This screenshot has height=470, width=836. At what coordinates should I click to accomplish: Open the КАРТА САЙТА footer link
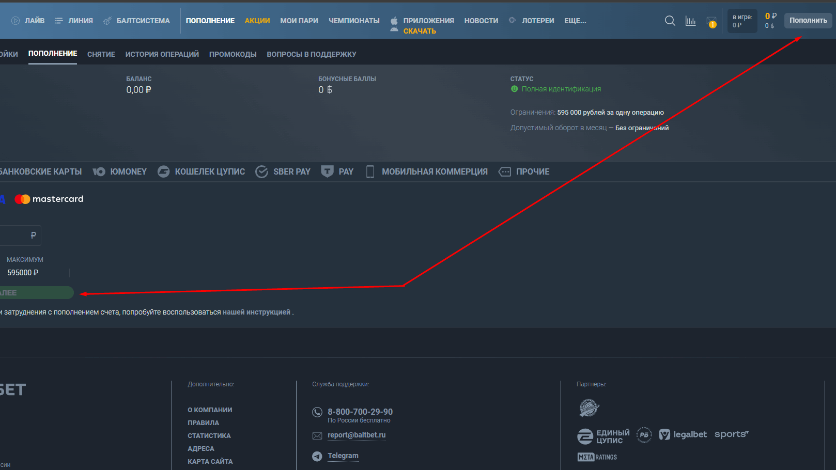(x=210, y=461)
